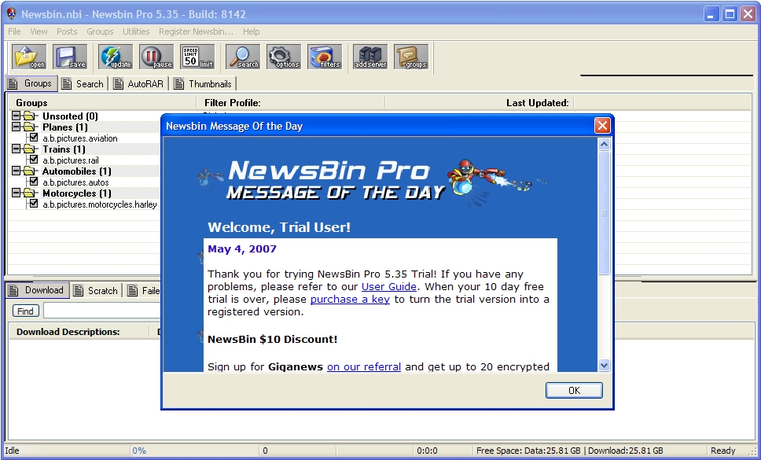Open the File menu
The width and height of the screenshot is (761, 460).
pos(15,31)
